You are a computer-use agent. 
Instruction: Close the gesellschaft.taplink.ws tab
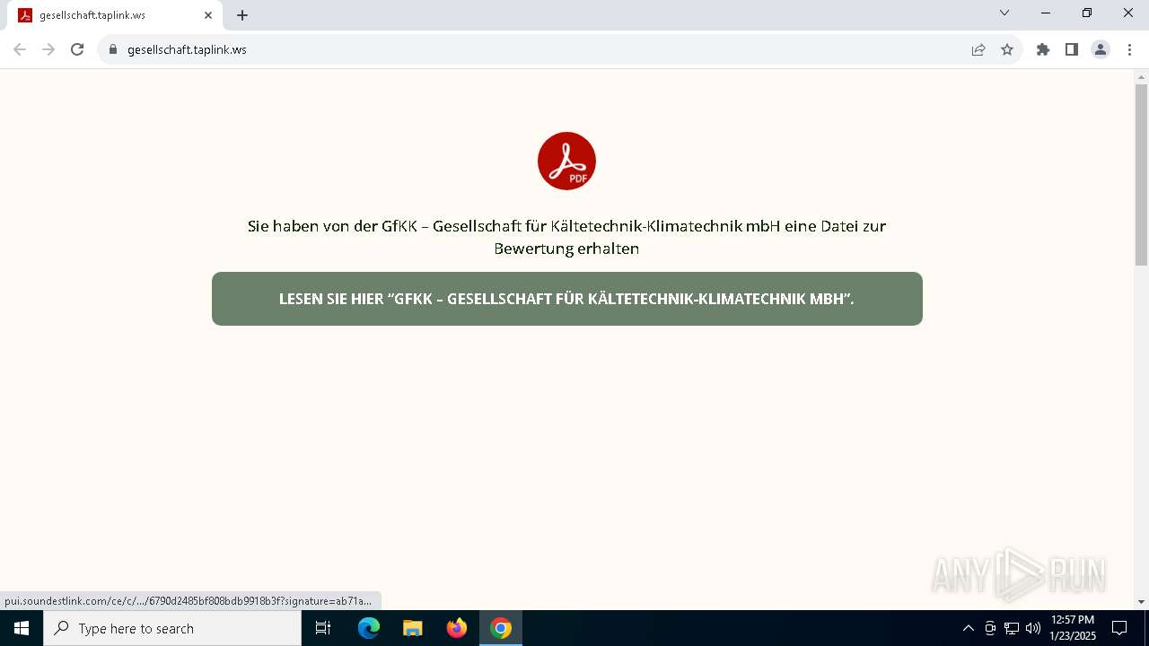point(208,15)
